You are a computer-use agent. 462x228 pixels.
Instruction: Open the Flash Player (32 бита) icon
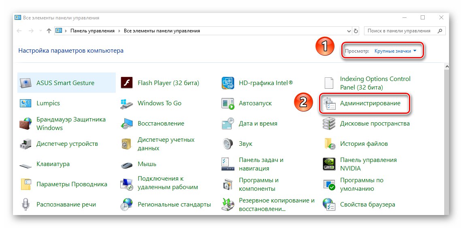click(x=127, y=83)
